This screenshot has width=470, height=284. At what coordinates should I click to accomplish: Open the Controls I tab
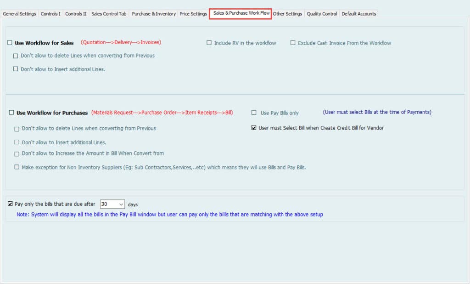[x=50, y=14]
